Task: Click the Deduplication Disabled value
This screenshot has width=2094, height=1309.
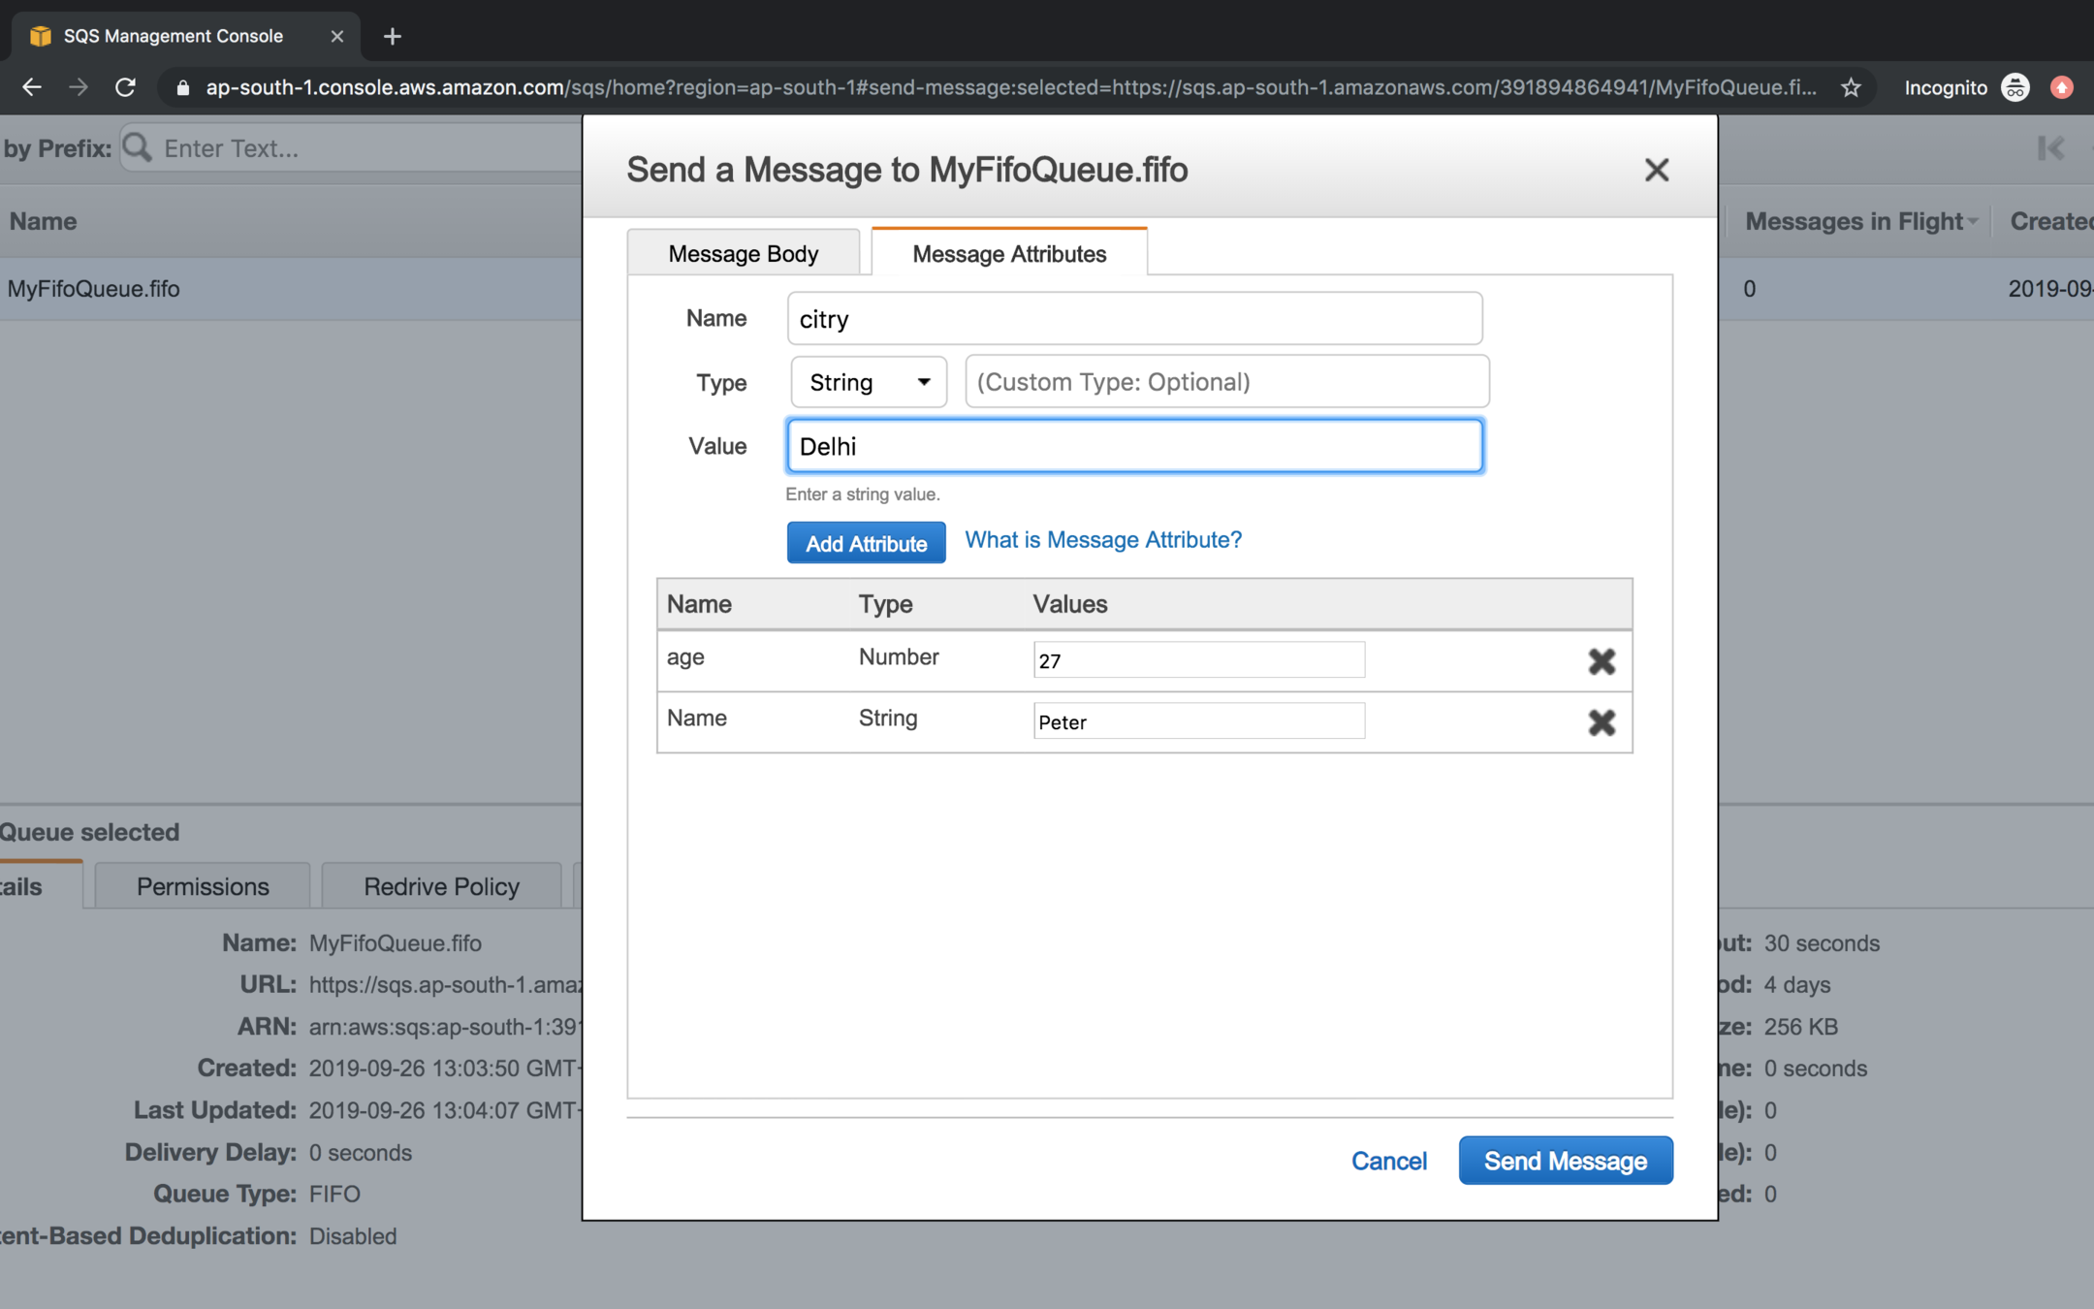Action: 353,1236
